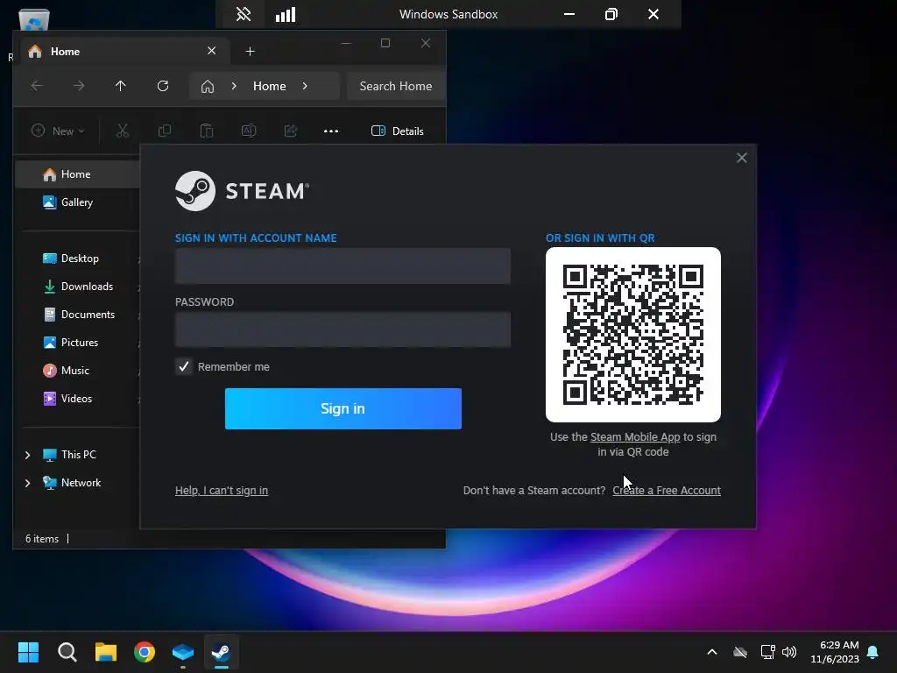Open the clock showing 6:29 AM
897x673 pixels.
[835, 652]
